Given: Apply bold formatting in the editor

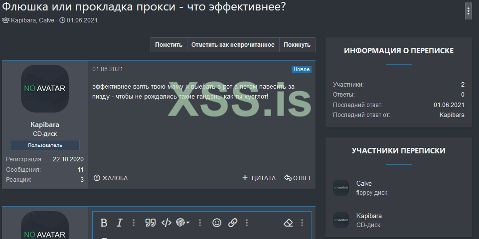Looking at the screenshot, I should tap(104, 223).
